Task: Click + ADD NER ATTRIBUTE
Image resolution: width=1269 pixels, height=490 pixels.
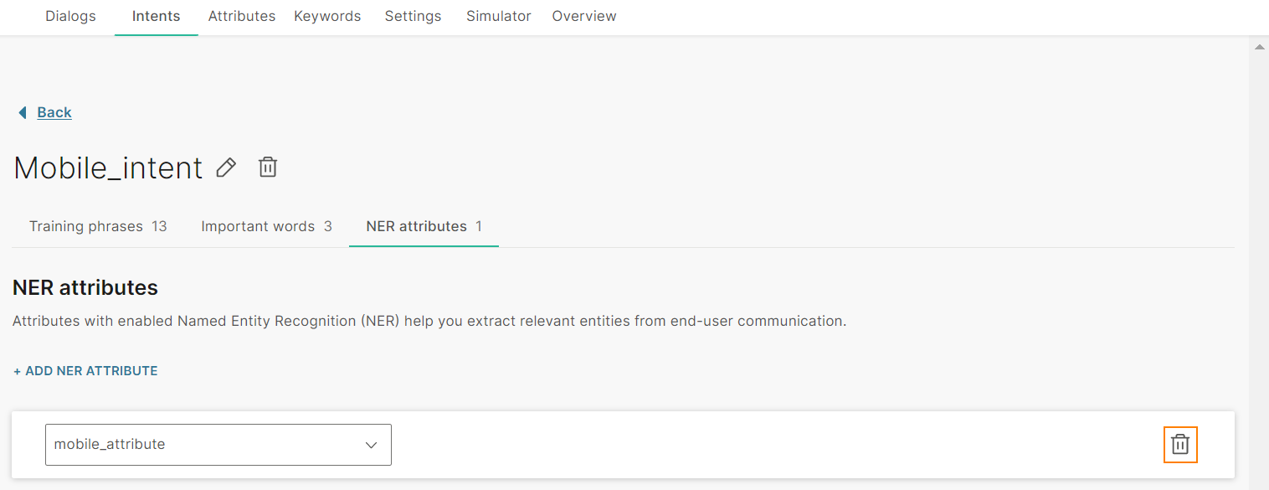Action: [x=85, y=370]
